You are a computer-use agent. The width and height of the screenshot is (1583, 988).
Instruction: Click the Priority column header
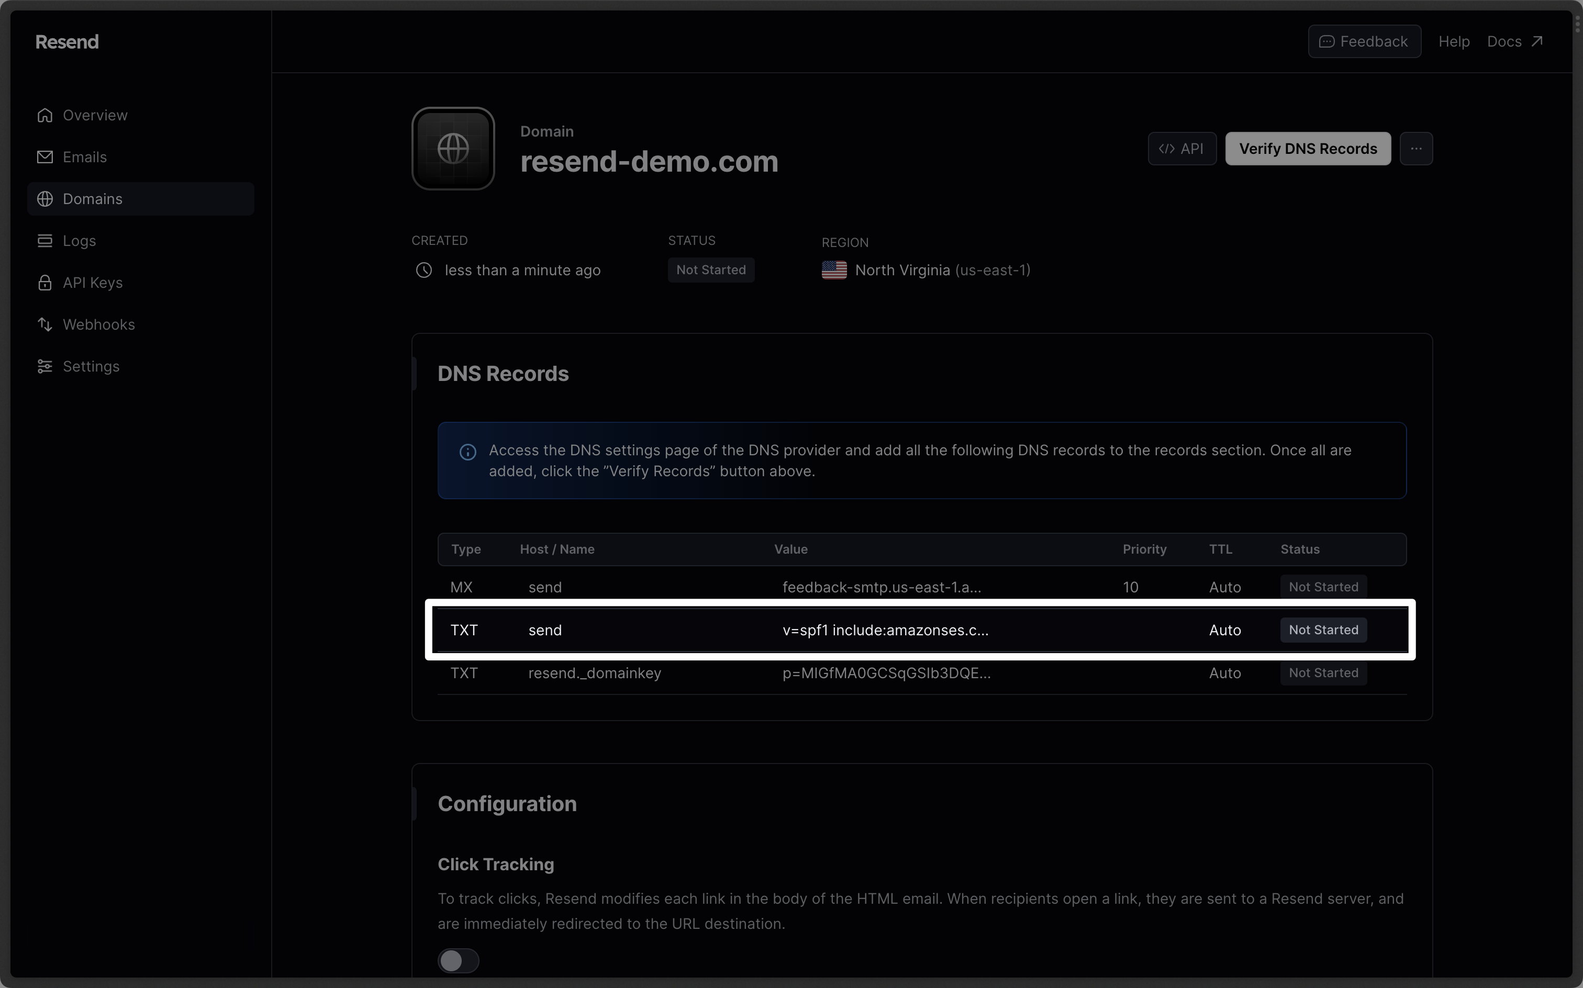(1144, 549)
